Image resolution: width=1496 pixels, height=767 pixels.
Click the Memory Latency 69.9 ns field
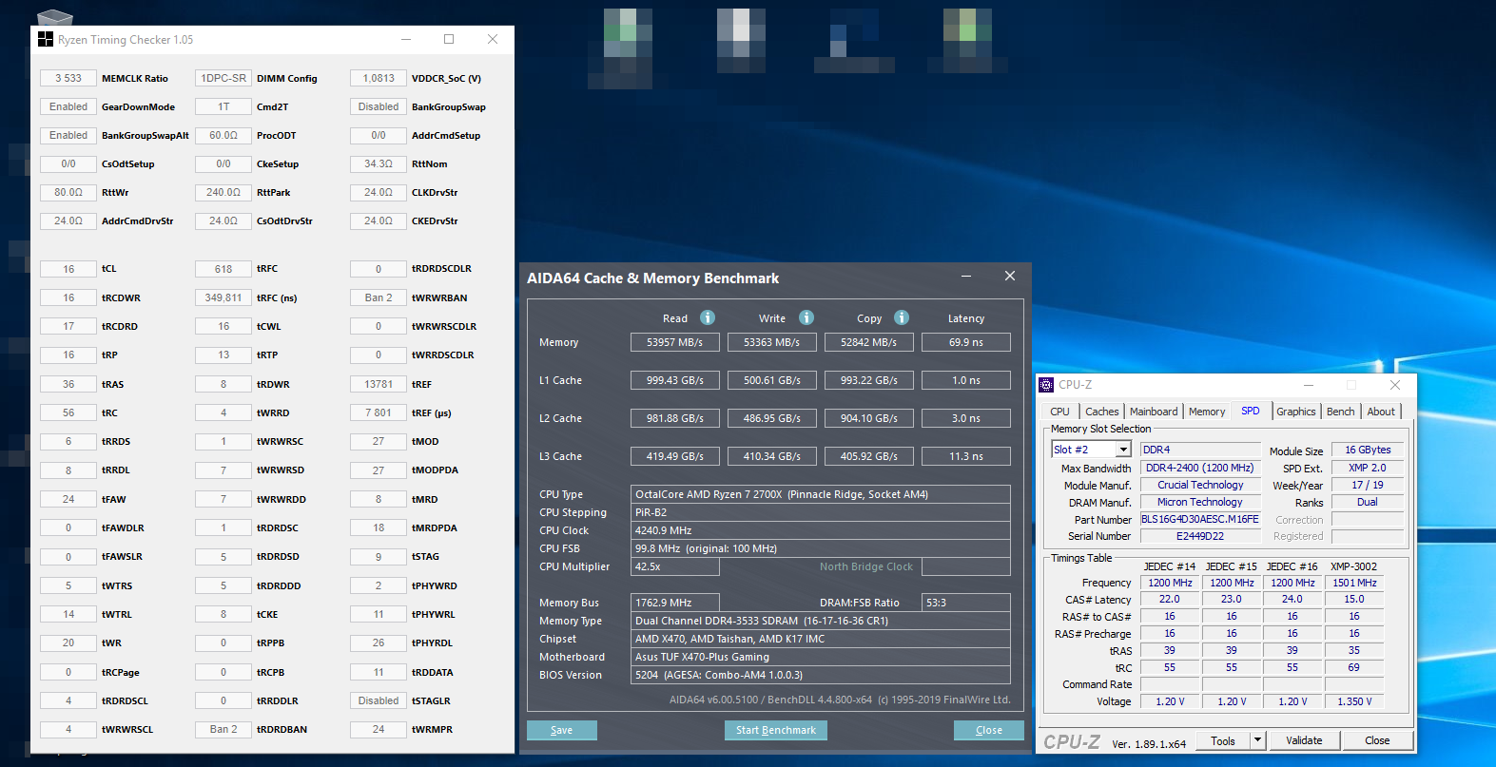[x=966, y=342]
